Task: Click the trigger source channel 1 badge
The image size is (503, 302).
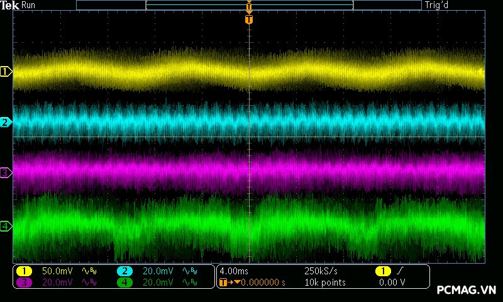Action: pyautogui.click(x=383, y=271)
